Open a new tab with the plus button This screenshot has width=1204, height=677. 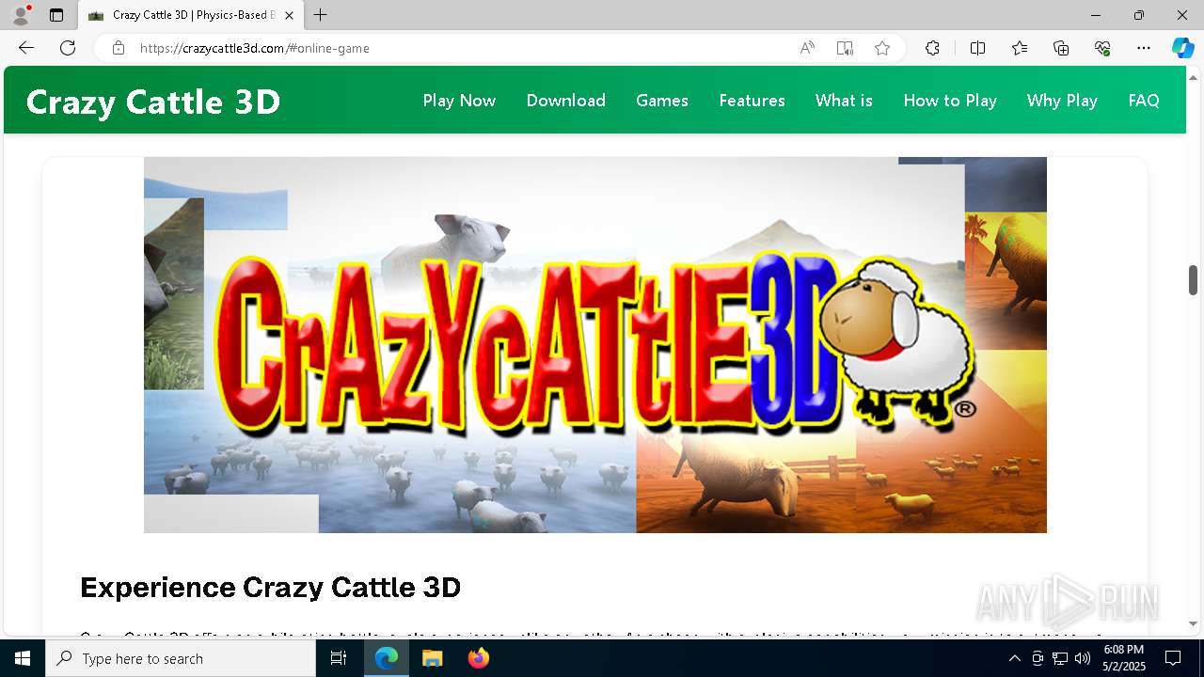coord(321,15)
